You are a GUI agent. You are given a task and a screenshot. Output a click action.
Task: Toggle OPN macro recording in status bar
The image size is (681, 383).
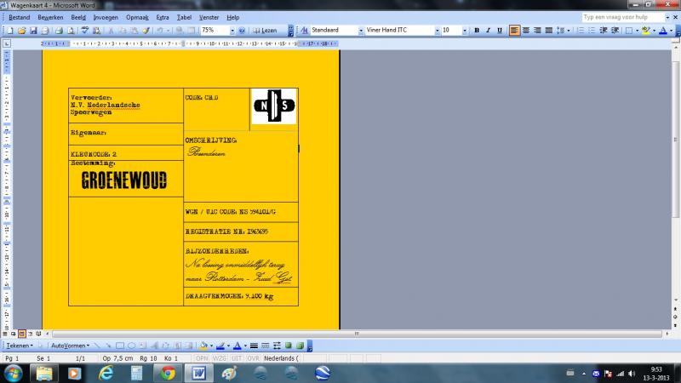point(202,358)
